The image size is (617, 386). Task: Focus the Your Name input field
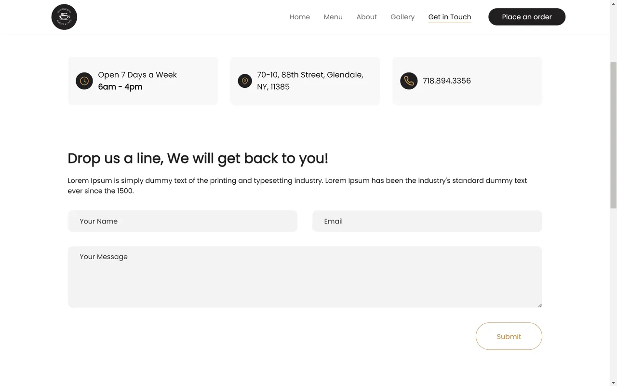point(183,221)
